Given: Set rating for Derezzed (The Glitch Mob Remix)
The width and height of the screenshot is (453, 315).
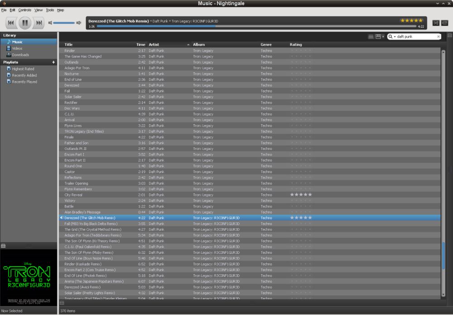Looking at the screenshot, I should pyautogui.click(x=301, y=218).
